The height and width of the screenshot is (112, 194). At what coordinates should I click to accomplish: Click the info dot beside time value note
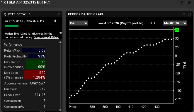61,33
